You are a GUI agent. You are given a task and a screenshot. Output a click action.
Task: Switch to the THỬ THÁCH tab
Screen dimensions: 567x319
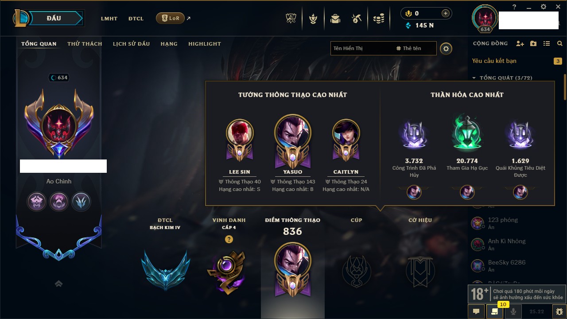pos(85,44)
